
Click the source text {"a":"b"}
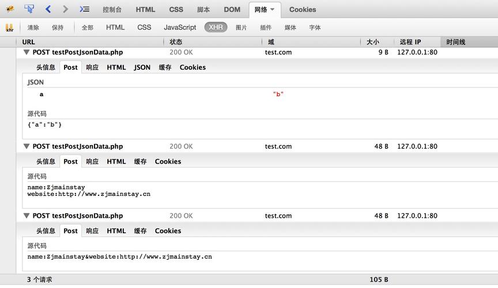point(44,124)
